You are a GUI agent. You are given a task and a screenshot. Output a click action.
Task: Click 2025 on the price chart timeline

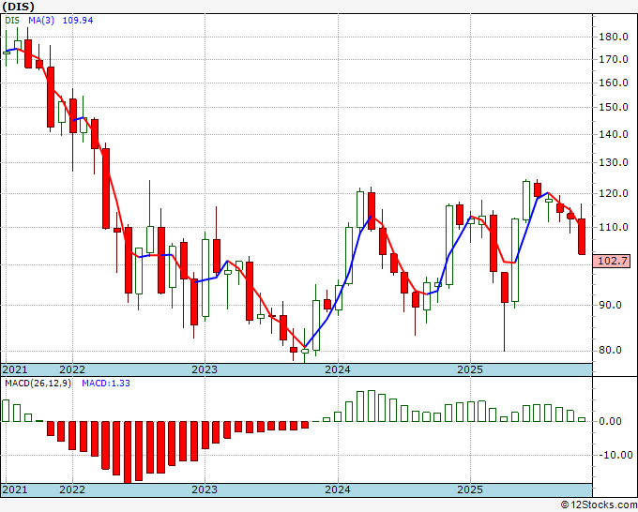click(470, 369)
